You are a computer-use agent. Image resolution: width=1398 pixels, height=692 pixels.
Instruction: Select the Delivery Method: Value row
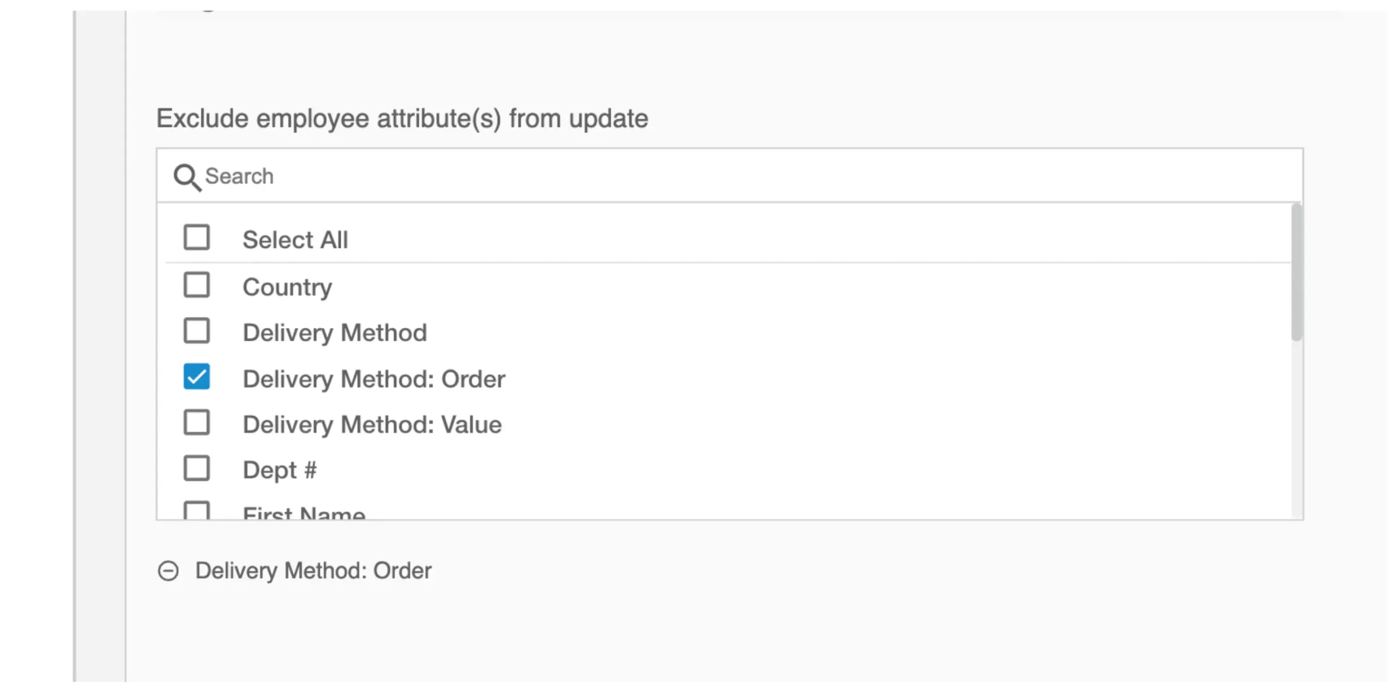tap(372, 423)
